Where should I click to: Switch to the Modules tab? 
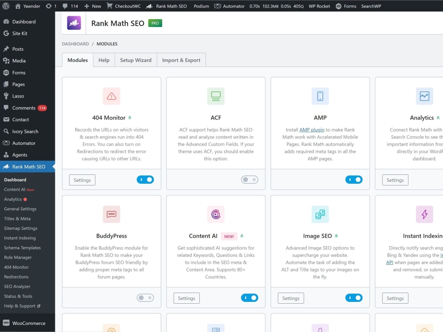point(78,60)
